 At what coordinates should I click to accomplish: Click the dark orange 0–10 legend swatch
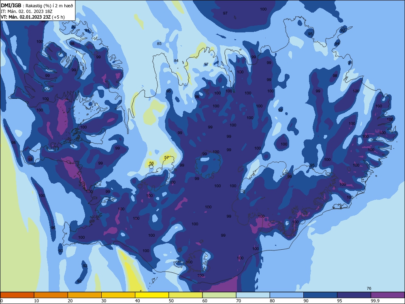17,295
